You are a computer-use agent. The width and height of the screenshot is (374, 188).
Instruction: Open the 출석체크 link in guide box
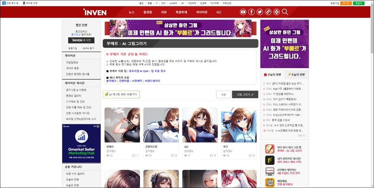111,81
